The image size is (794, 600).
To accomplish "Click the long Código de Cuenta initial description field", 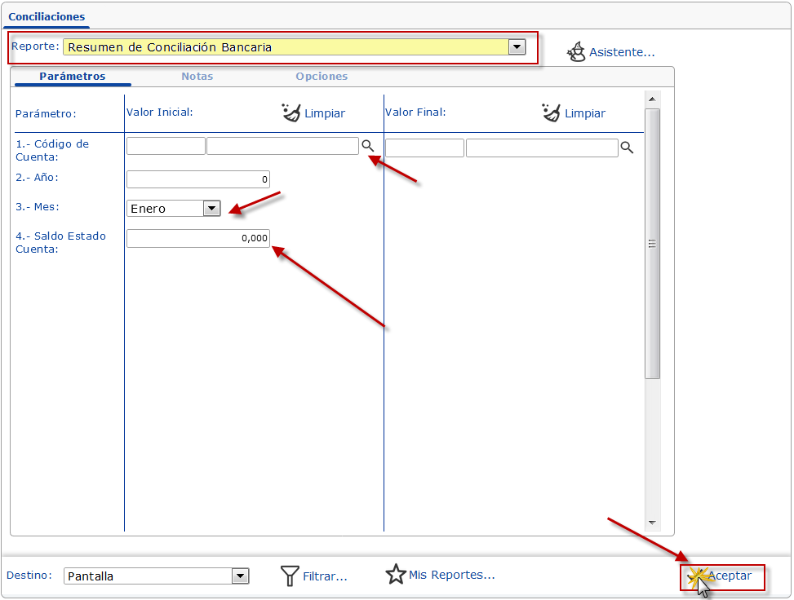I will 282,146.
